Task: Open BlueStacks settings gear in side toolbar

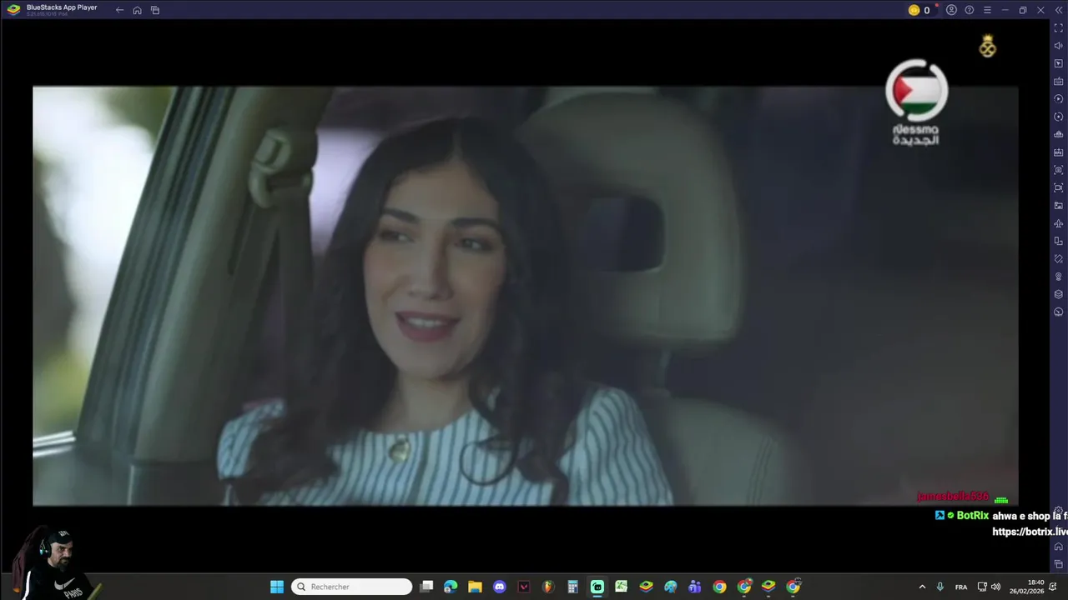Action: (x=1058, y=511)
